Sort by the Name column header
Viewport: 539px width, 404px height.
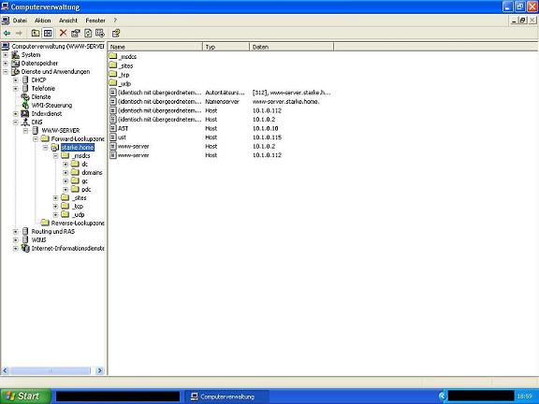point(155,47)
